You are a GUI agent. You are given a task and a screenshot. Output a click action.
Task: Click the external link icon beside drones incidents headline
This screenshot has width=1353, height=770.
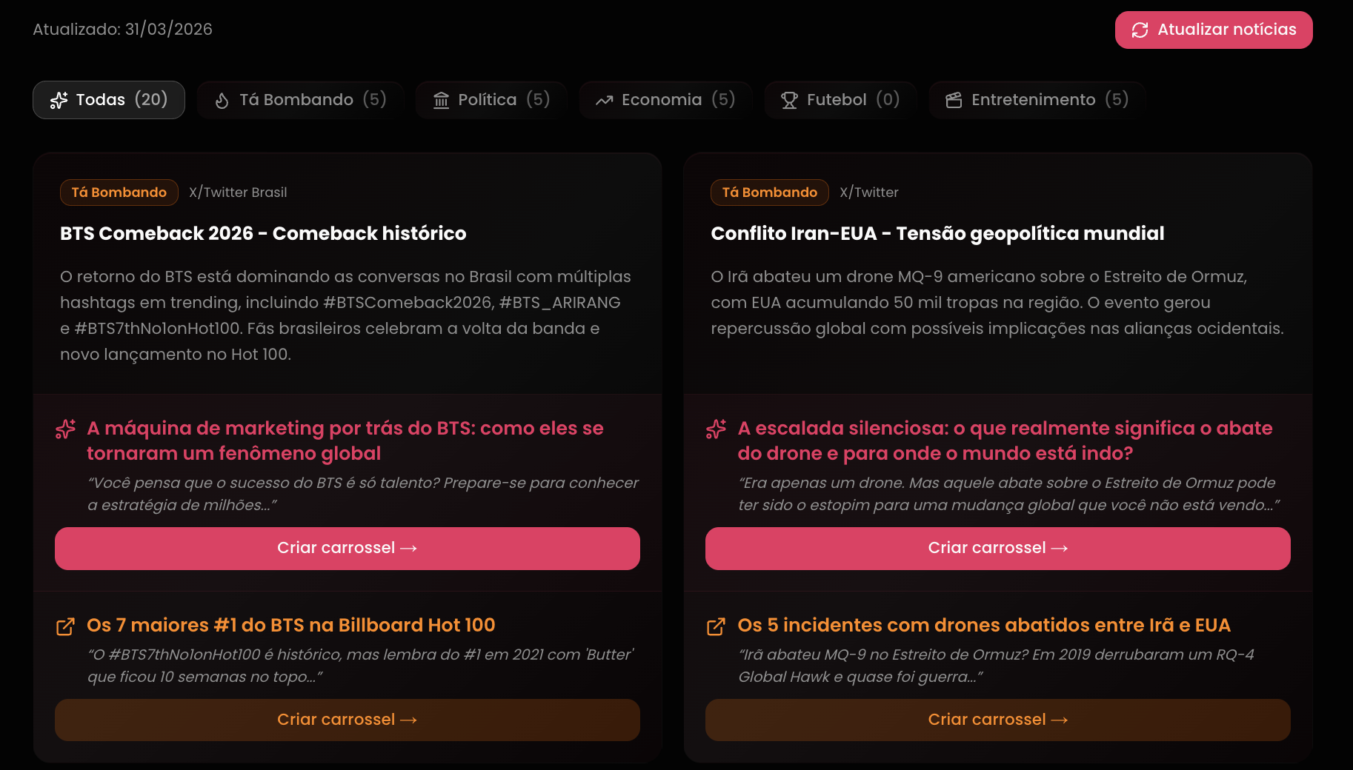pos(716,626)
